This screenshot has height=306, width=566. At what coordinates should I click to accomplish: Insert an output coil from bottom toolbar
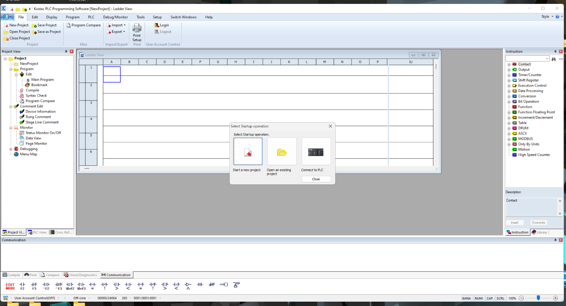click(x=224, y=284)
